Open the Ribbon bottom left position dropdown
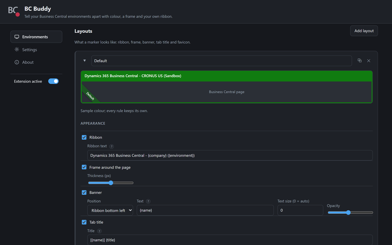Viewport: 392px width, 245px height. pyautogui.click(x=110, y=210)
